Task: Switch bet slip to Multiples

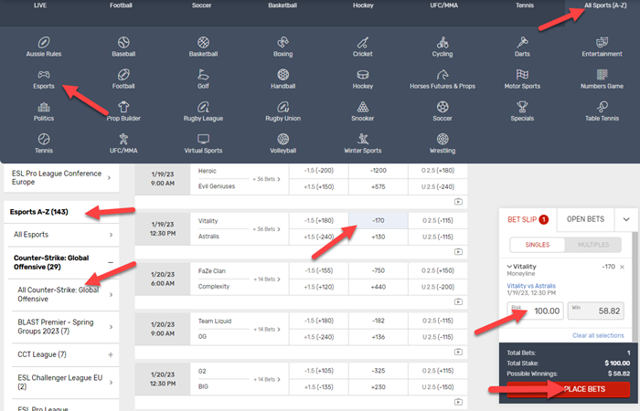Action: 592,245
